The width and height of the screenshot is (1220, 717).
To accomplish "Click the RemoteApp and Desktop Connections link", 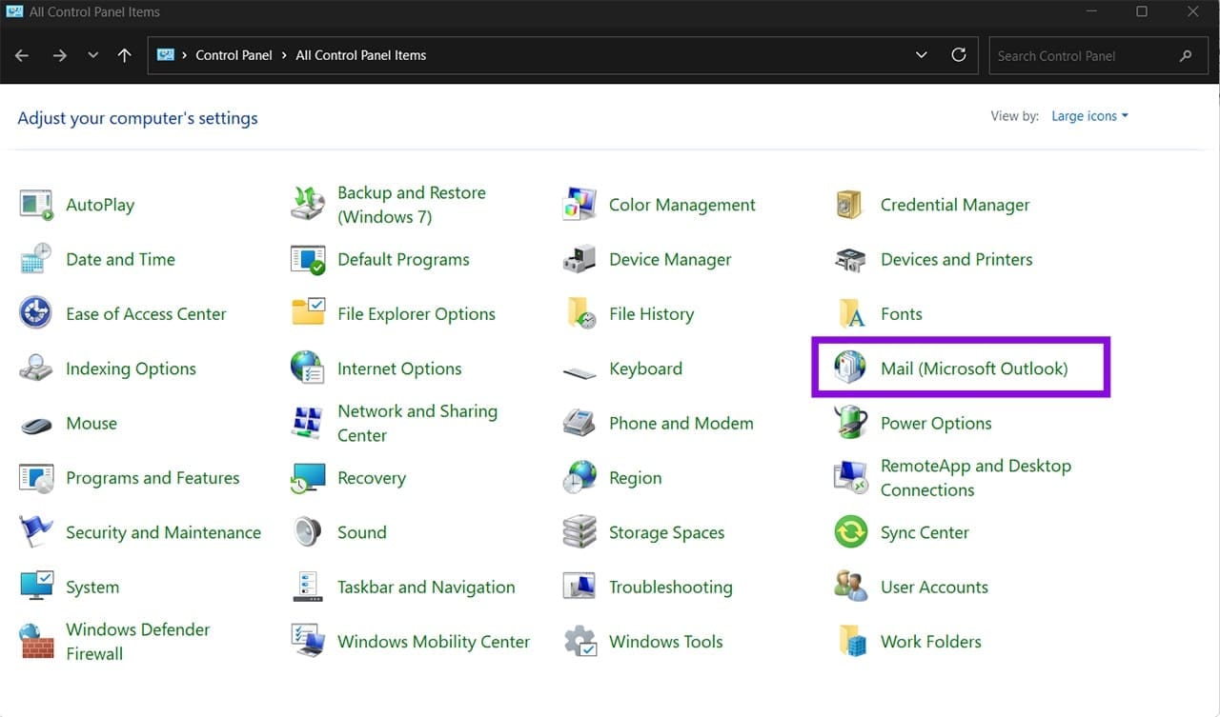I will (976, 478).
